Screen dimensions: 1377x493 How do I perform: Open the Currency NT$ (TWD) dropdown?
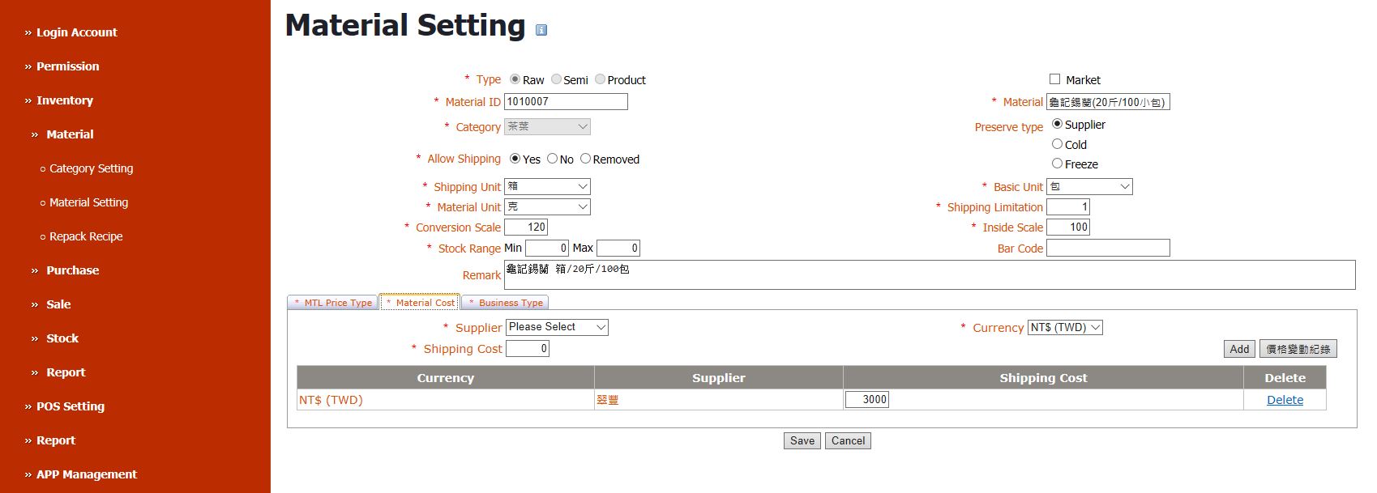(x=1065, y=328)
